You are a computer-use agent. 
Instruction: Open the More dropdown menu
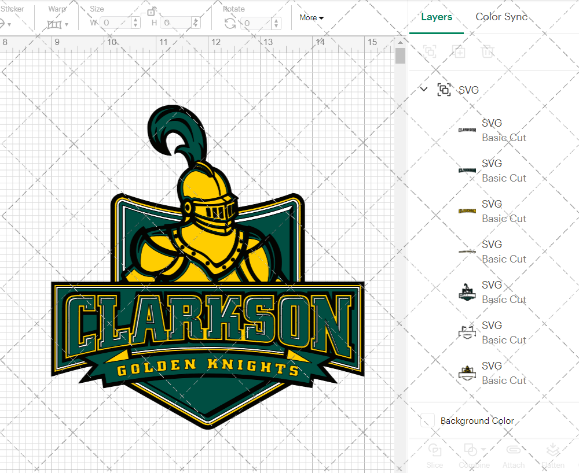pyautogui.click(x=312, y=18)
